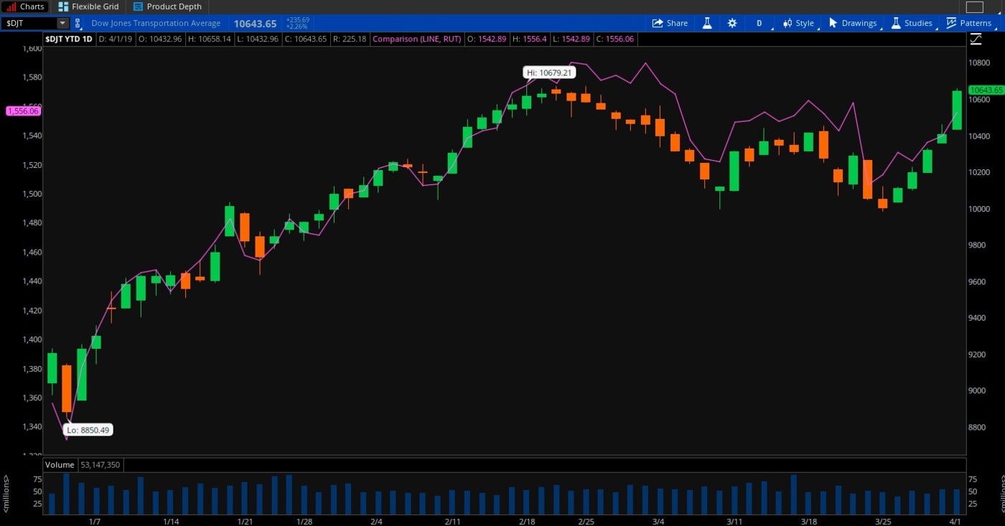Click the rectangle layout icon at top right
Image resolution: width=1005 pixels, height=526 pixels.
pyautogui.click(x=974, y=7)
